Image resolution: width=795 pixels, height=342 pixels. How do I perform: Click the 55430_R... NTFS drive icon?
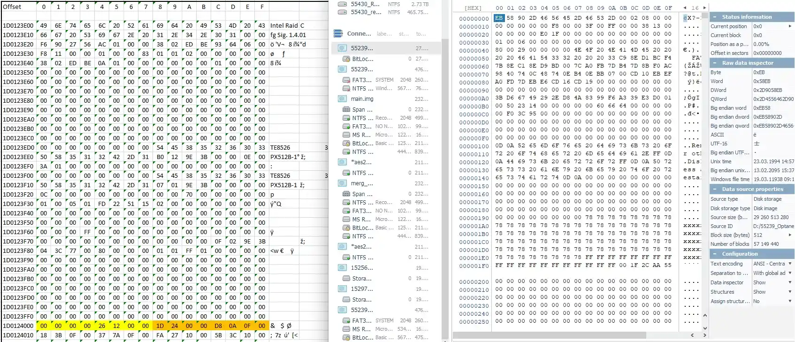[x=343, y=4]
